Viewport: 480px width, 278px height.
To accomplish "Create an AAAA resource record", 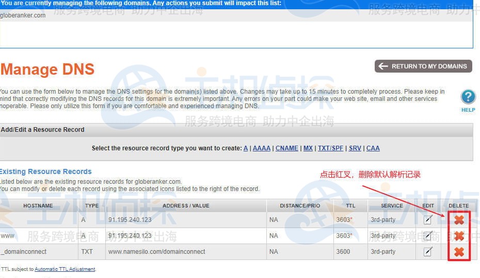I will click(262, 148).
